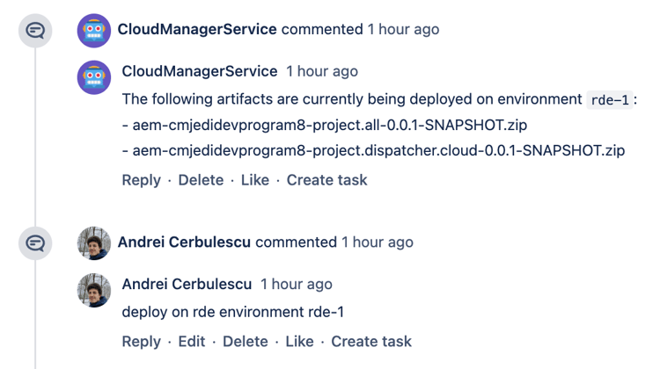Edit Andrei Cerbulescu's deploy comment
Image resolution: width=660 pixels, height=369 pixels.
192,341
